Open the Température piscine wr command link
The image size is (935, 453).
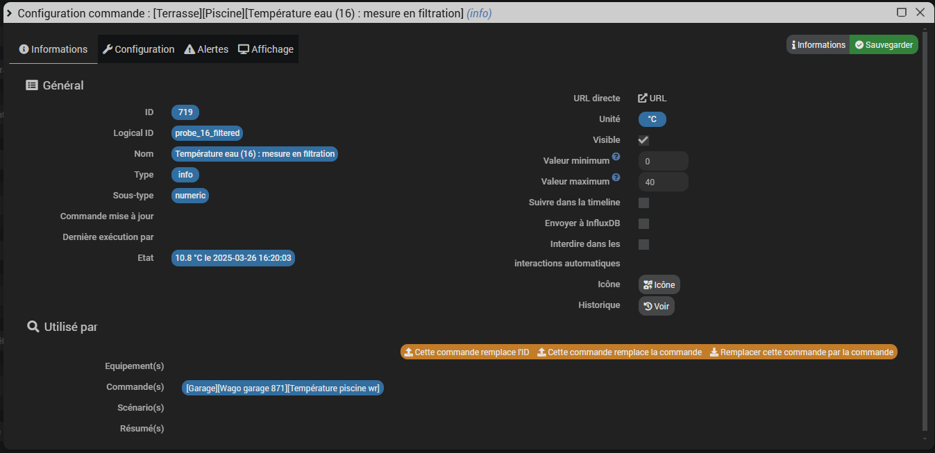click(x=283, y=388)
